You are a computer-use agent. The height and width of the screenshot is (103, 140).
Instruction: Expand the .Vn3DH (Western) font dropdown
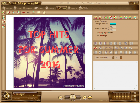(113, 58)
